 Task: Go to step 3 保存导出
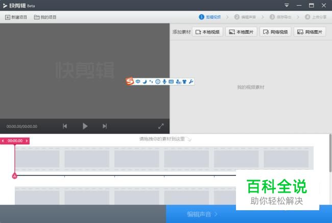(x=280, y=17)
